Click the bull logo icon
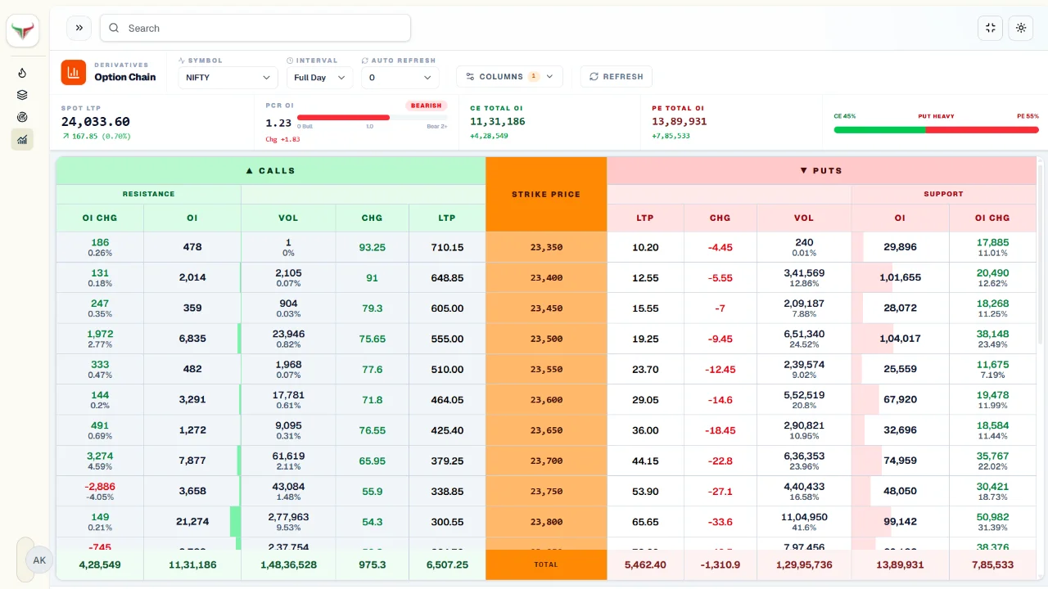The height and width of the screenshot is (589, 1048). [x=23, y=30]
